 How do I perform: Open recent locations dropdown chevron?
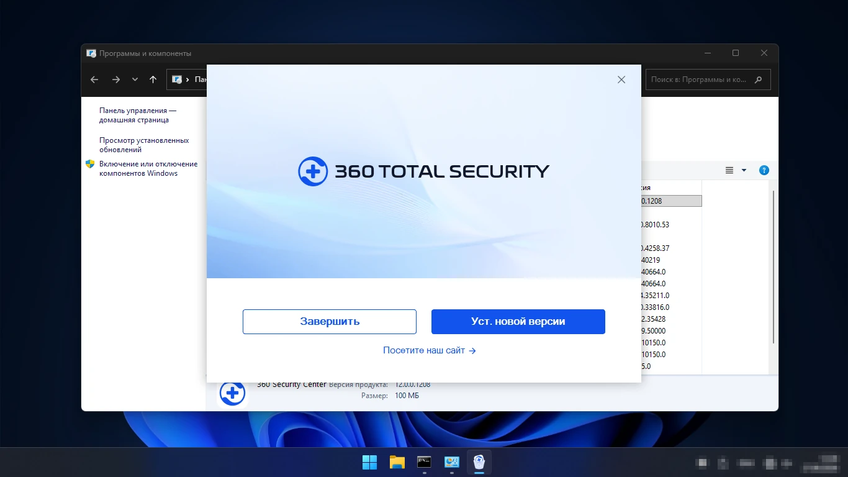[x=135, y=79]
